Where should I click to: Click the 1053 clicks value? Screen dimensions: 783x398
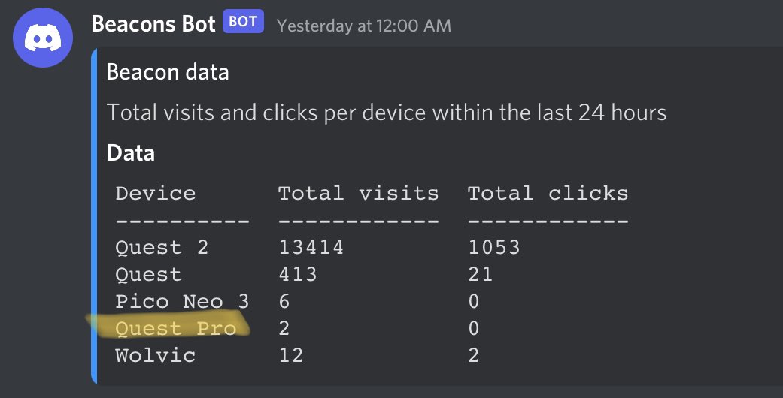(494, 247)
